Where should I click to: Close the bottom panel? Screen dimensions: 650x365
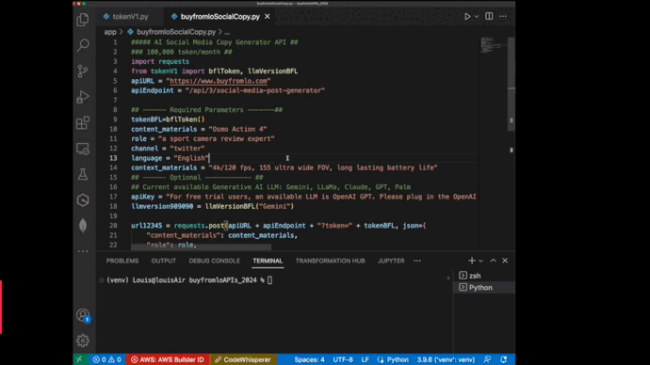point(505,261)
